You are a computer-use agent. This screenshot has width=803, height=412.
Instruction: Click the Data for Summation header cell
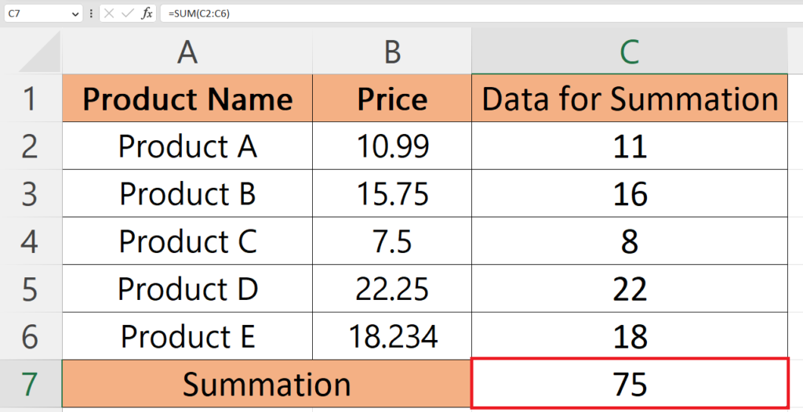tap(630, 98)
